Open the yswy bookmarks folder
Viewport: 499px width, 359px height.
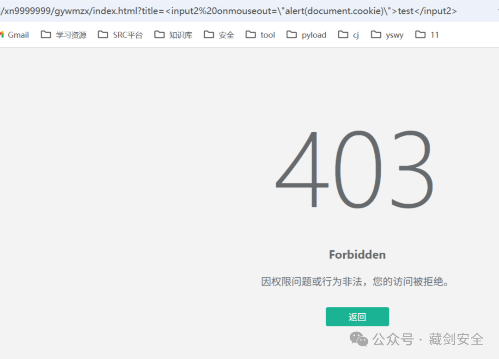(387, 34)
